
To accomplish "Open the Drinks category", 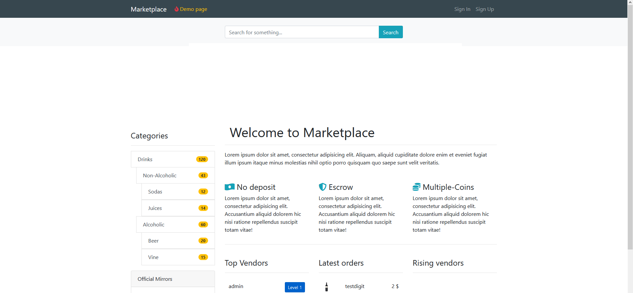I will (145, 160).
